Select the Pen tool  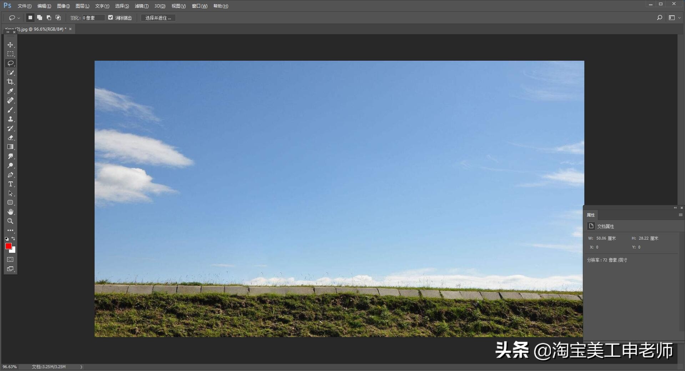(10, 175)
